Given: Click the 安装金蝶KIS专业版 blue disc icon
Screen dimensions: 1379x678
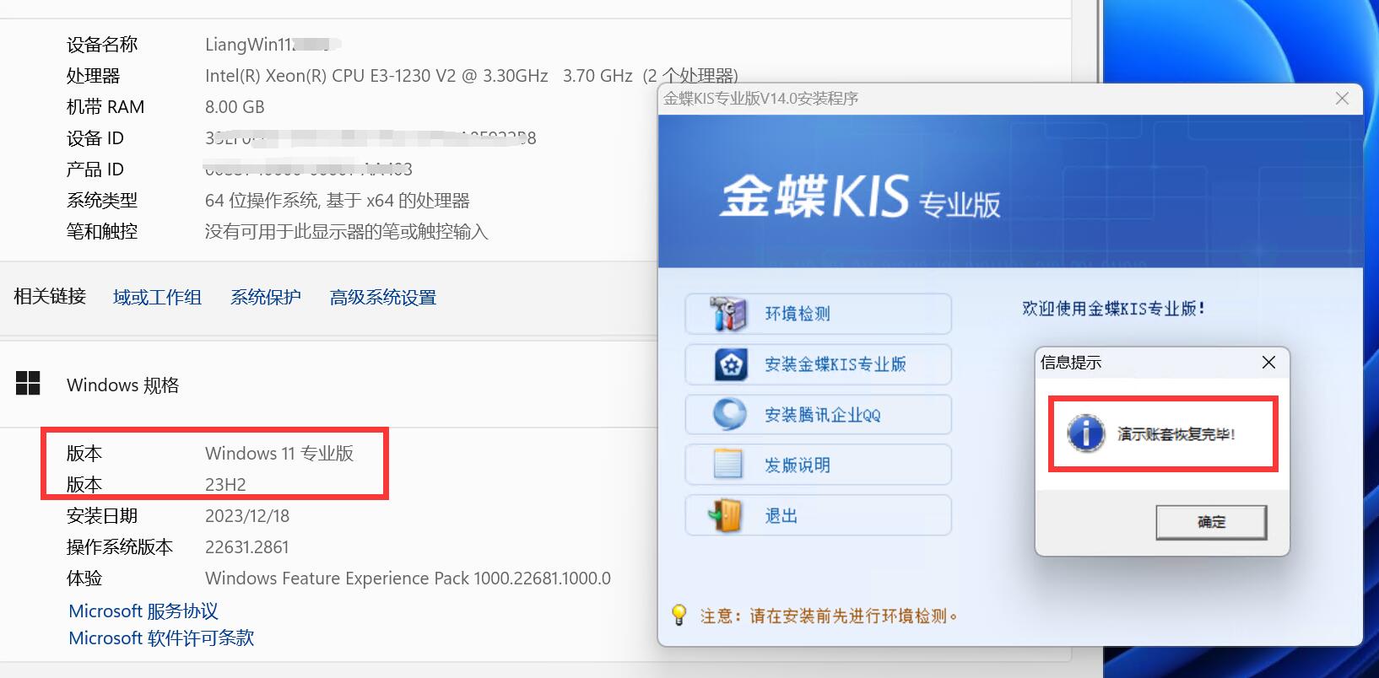Looking at the screenshot, I should (731, 364).
